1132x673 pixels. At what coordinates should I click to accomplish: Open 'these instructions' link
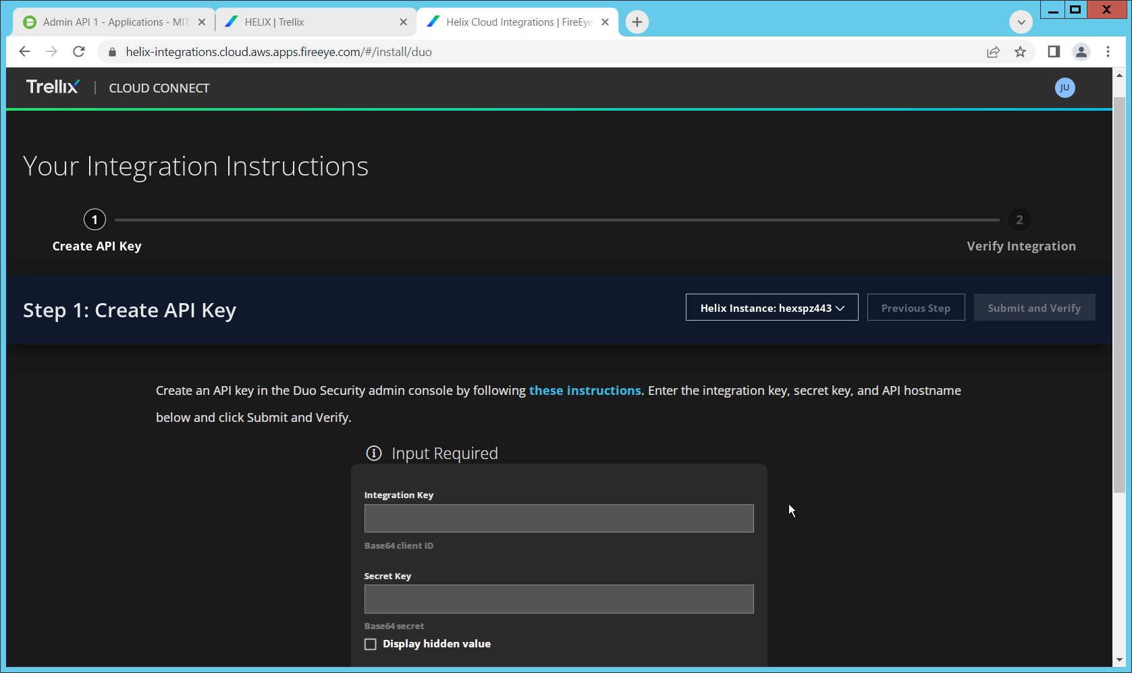coord(585,391)
